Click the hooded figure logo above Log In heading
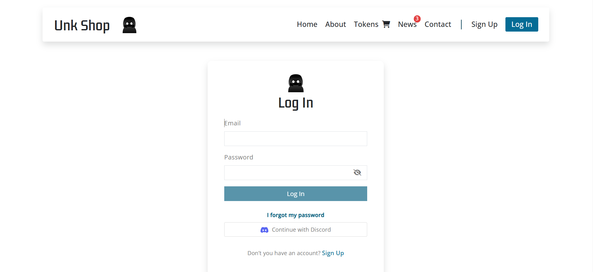Screen dimensions: 593x272 click(296, 83)
